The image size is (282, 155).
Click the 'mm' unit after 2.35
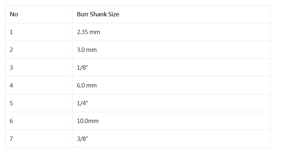[x=94, y=33]
